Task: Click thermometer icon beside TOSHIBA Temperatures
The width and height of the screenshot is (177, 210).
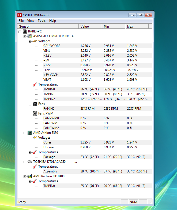Action: (x=35, y=167)
